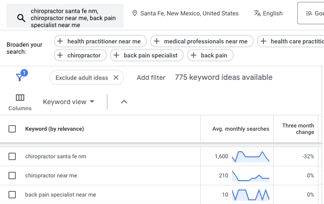Click the keyword search input field
The image size is (324, 204).
click(x=75, y=18)
